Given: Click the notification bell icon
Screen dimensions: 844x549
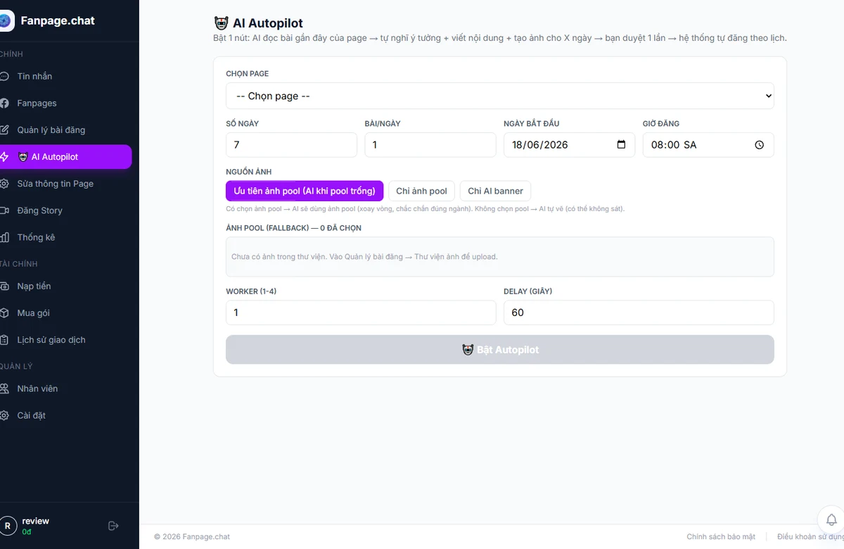Looking at the screenshot, I should 831,519.
